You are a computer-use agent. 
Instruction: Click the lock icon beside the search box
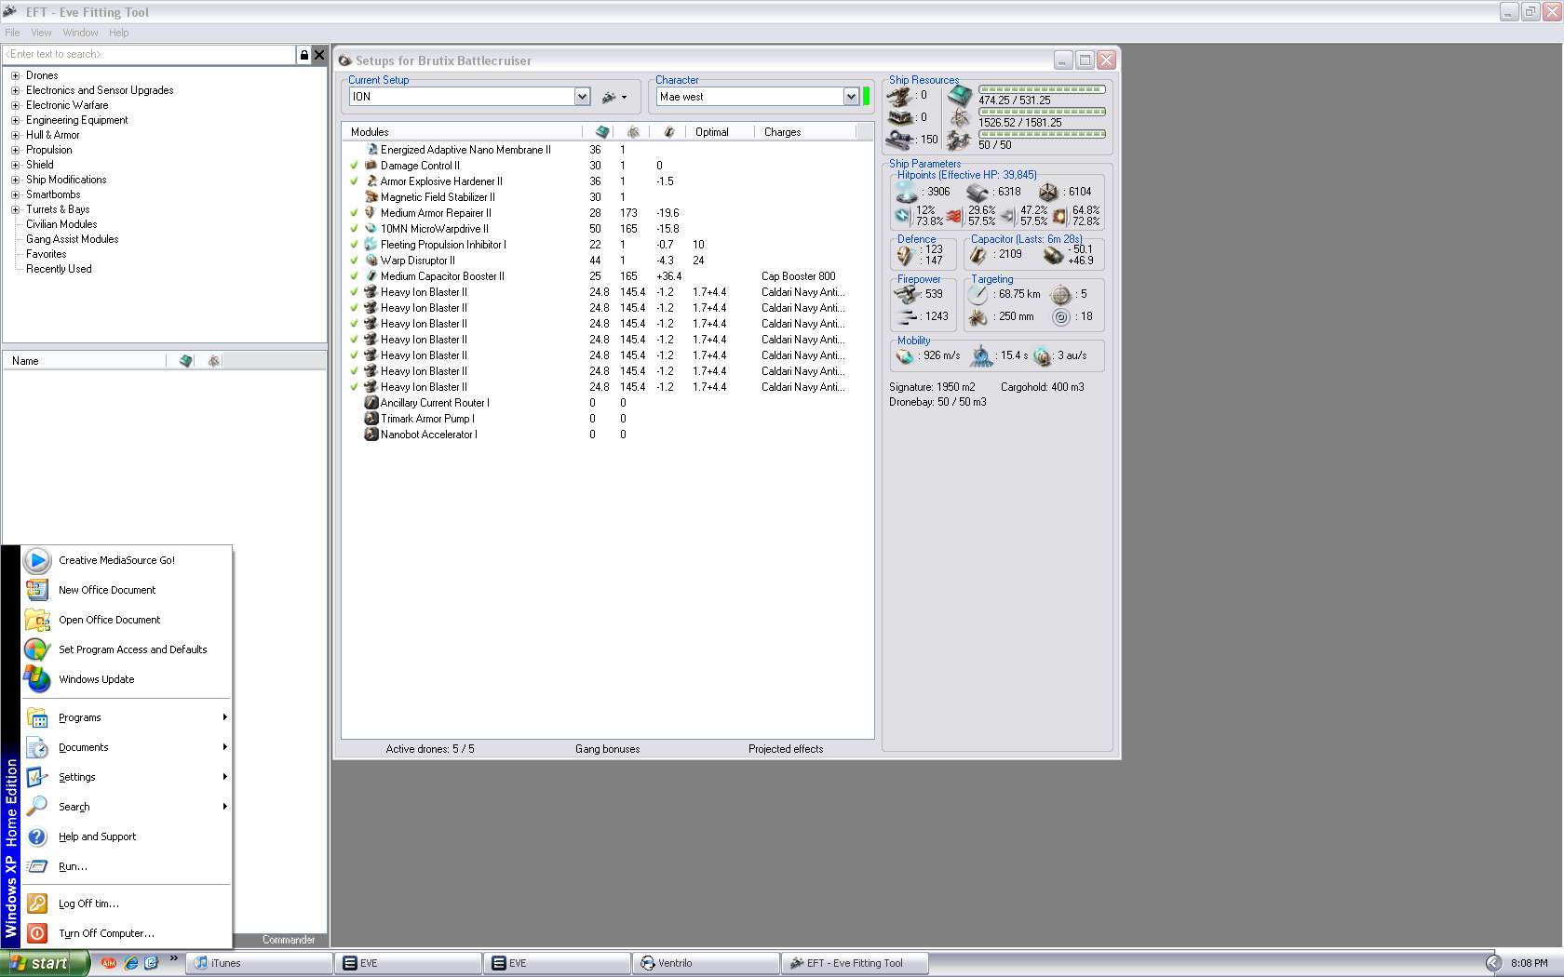(x=303, y=55)
